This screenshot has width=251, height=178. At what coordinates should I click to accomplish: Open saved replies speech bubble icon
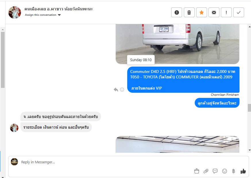215,171
